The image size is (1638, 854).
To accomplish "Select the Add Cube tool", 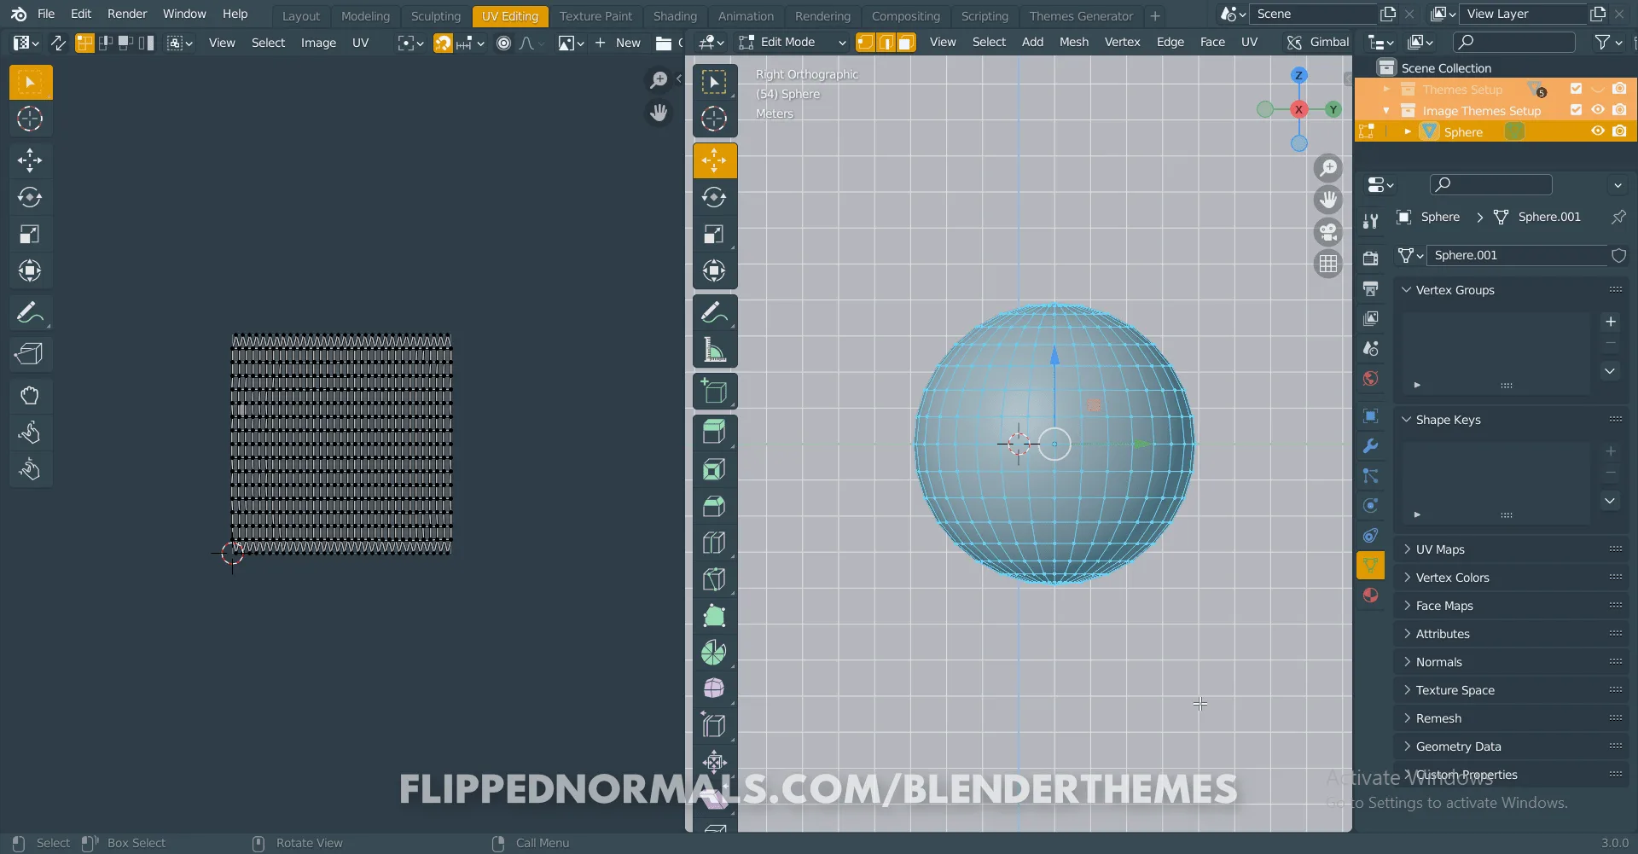I will [715, 392].
